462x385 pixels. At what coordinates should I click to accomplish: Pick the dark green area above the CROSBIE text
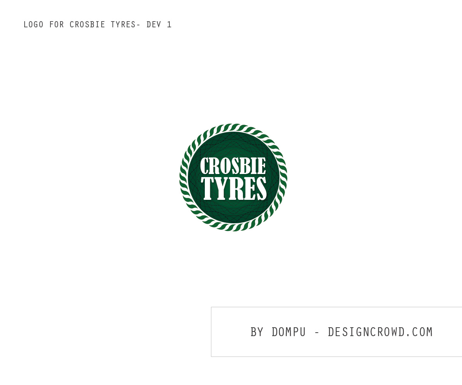click(x=233, y=144)
